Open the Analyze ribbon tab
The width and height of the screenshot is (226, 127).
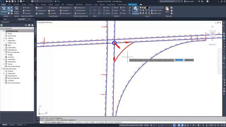(x=31, y=5)
